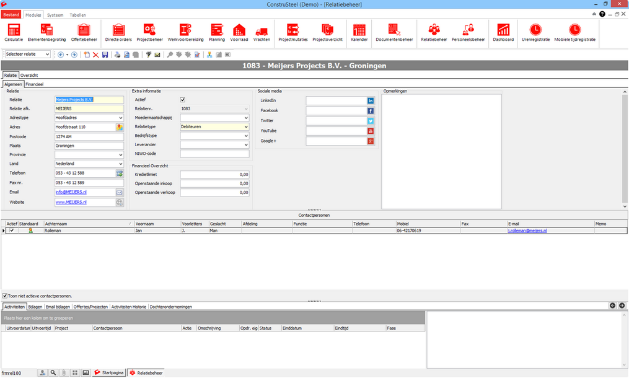The image size is (629, 378).
Task: Click the print icon in toolbar
Action: point(117,55)
